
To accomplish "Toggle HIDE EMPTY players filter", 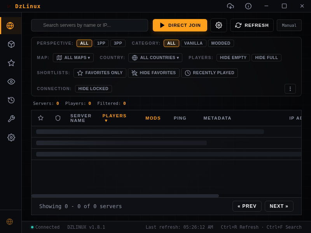I will [233, 57].
